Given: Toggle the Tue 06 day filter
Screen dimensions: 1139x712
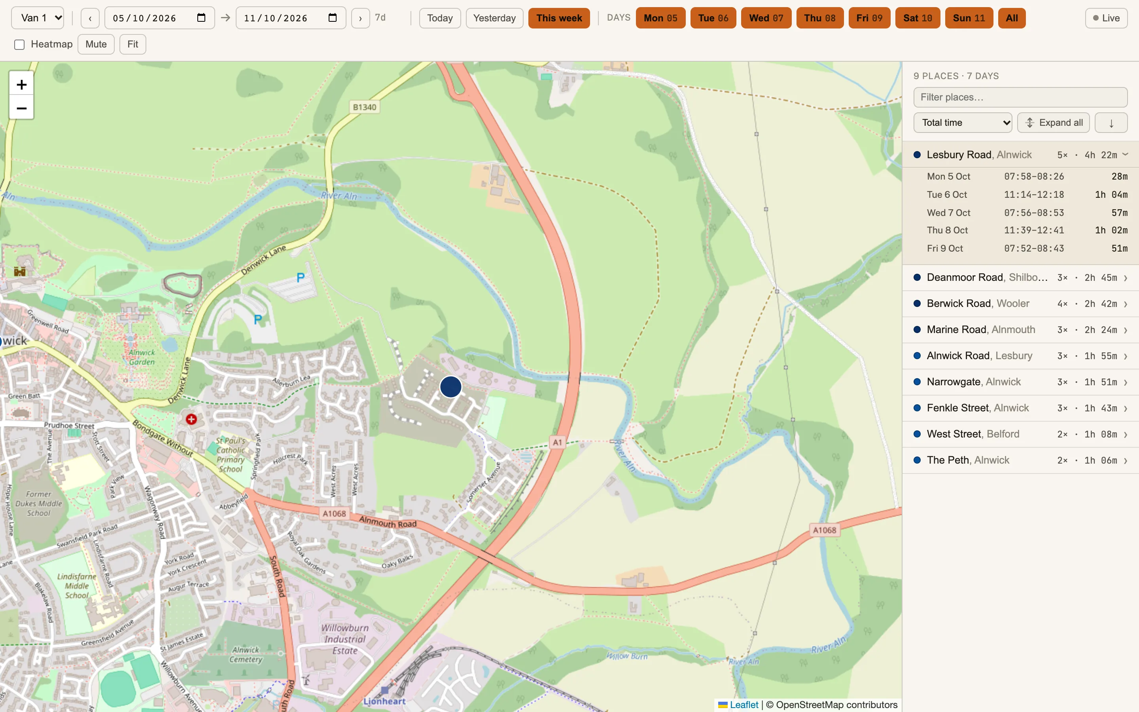Looking at the screenshot, I should pos(713,18).
